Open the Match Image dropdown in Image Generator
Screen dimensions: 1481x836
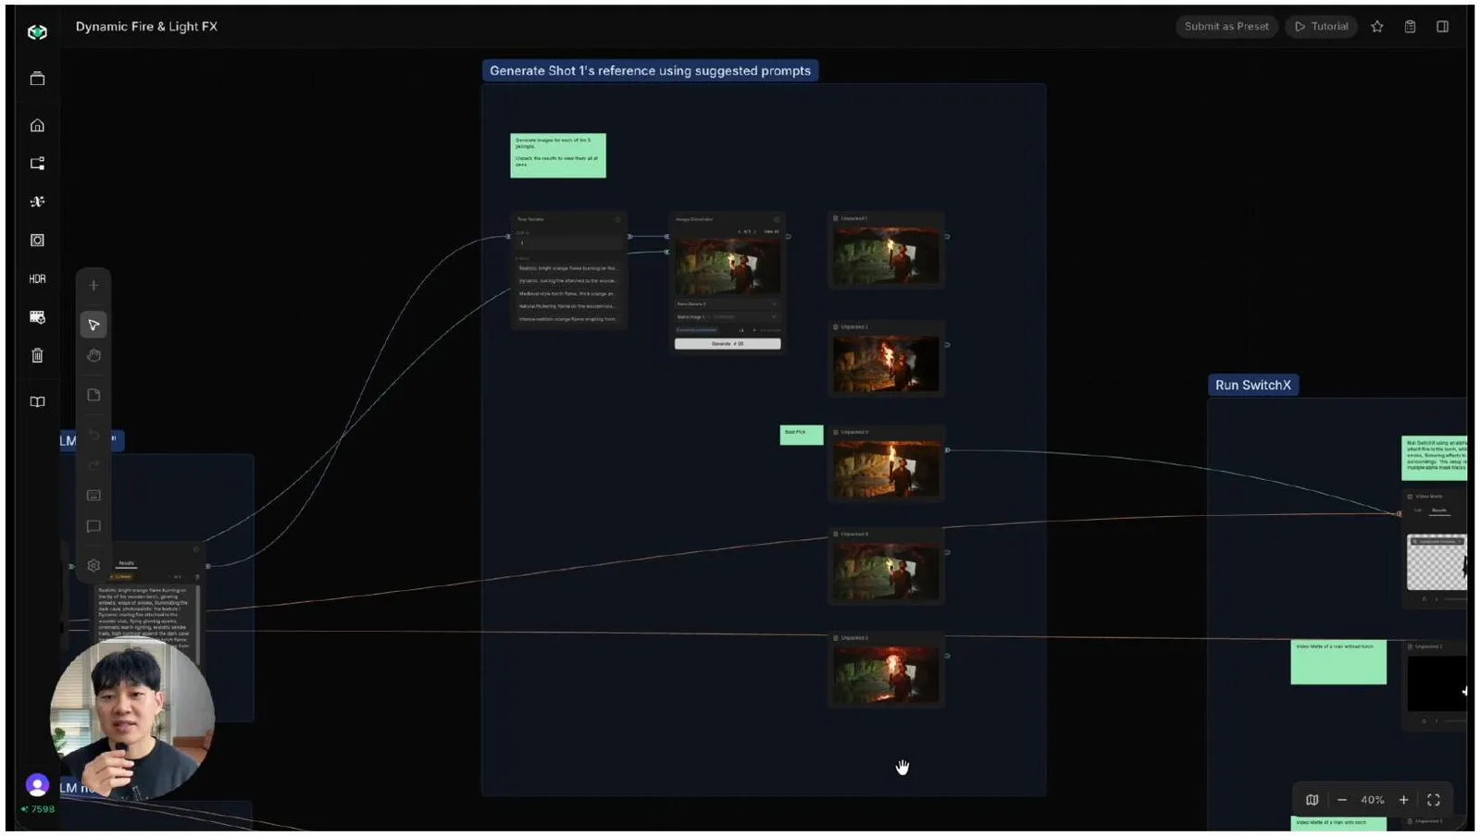pos(728,317)
